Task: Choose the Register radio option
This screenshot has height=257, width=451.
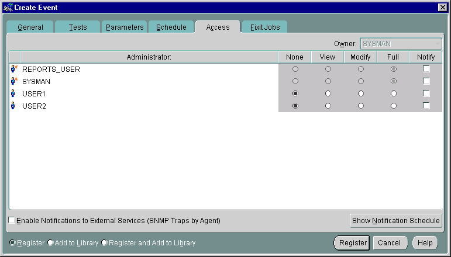Action: pyautogui.click(x=12, y=242)
